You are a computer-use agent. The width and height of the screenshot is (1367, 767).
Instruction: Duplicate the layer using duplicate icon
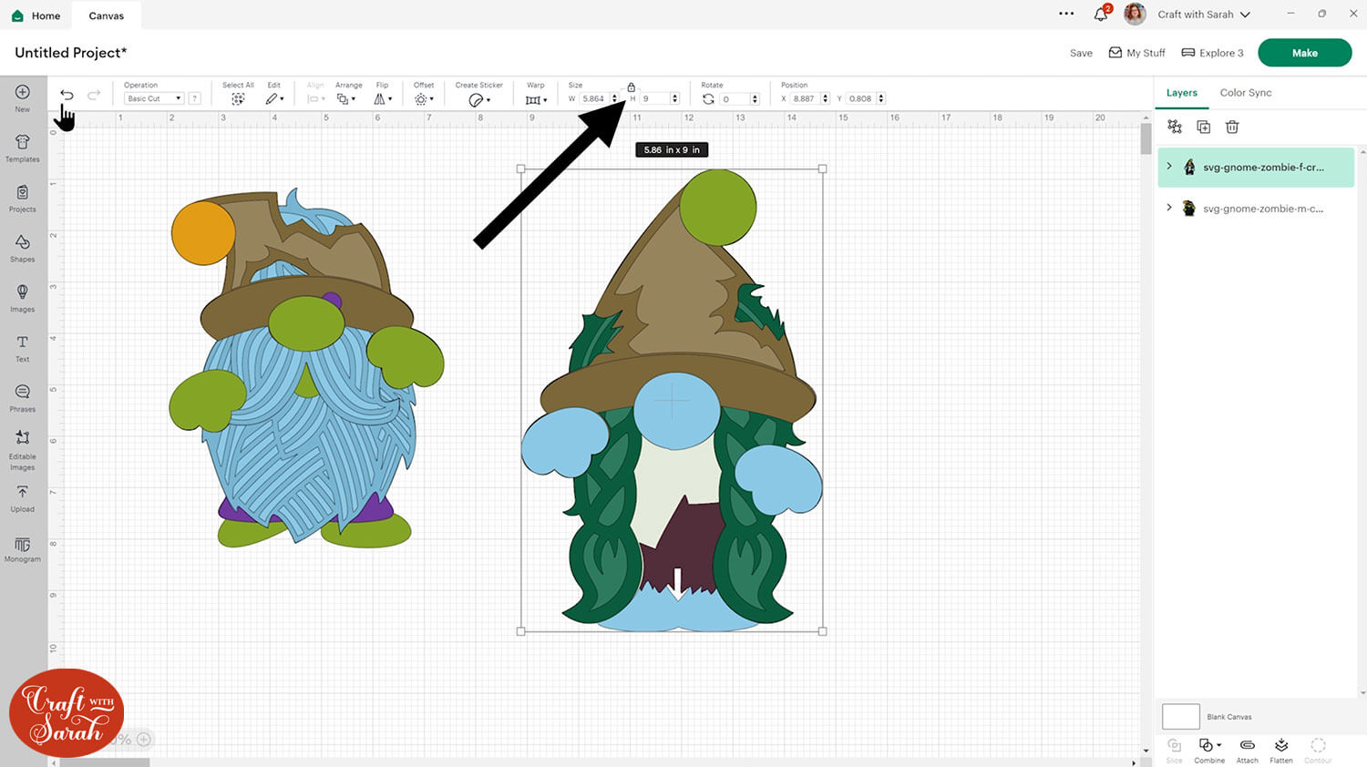pos(1203,128)
